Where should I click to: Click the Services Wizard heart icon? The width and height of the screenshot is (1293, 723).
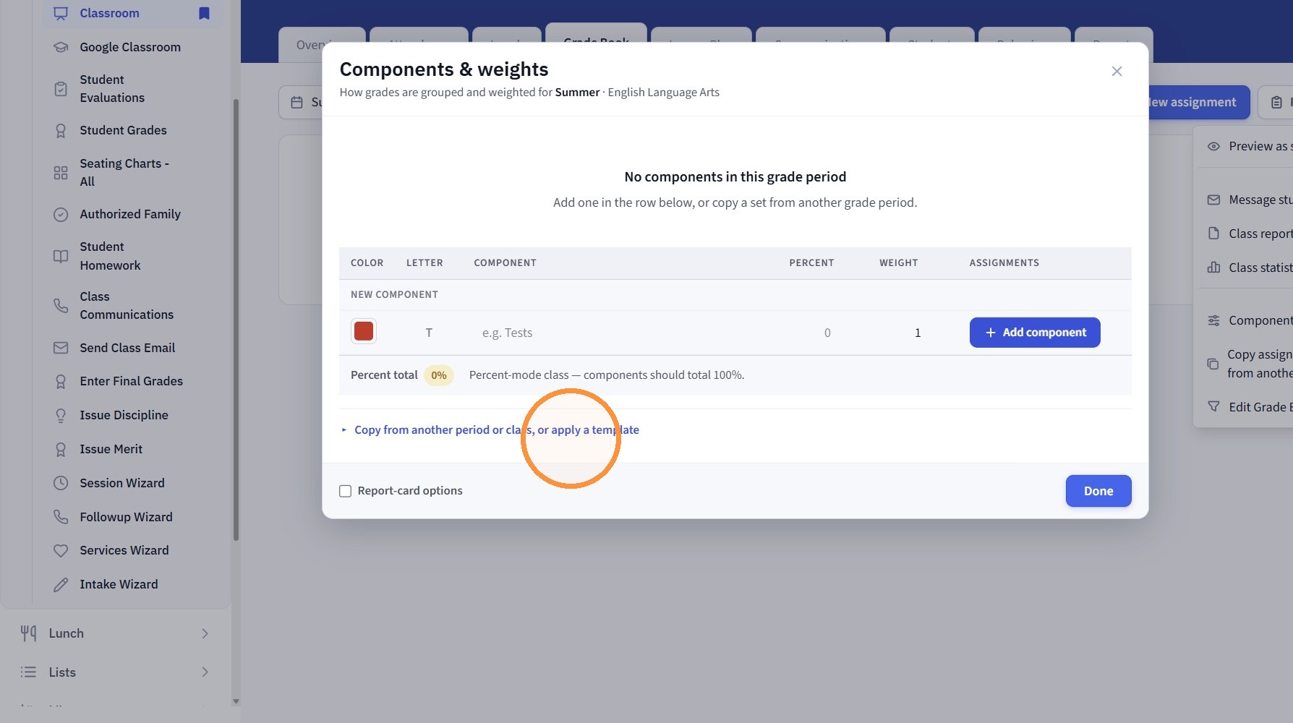coord(61,550)
